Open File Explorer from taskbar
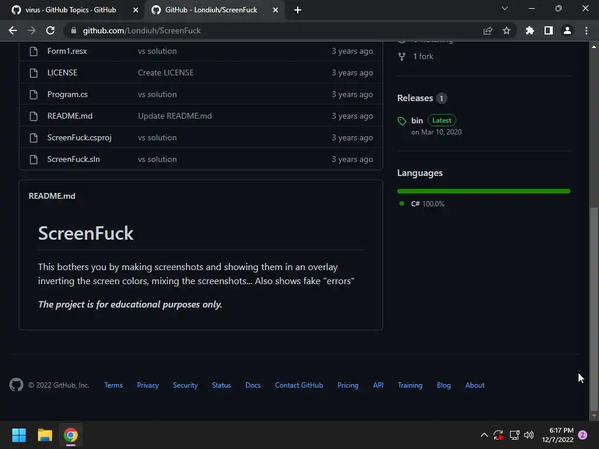Screen dimensions: 599x449 [x=44, y=435]
